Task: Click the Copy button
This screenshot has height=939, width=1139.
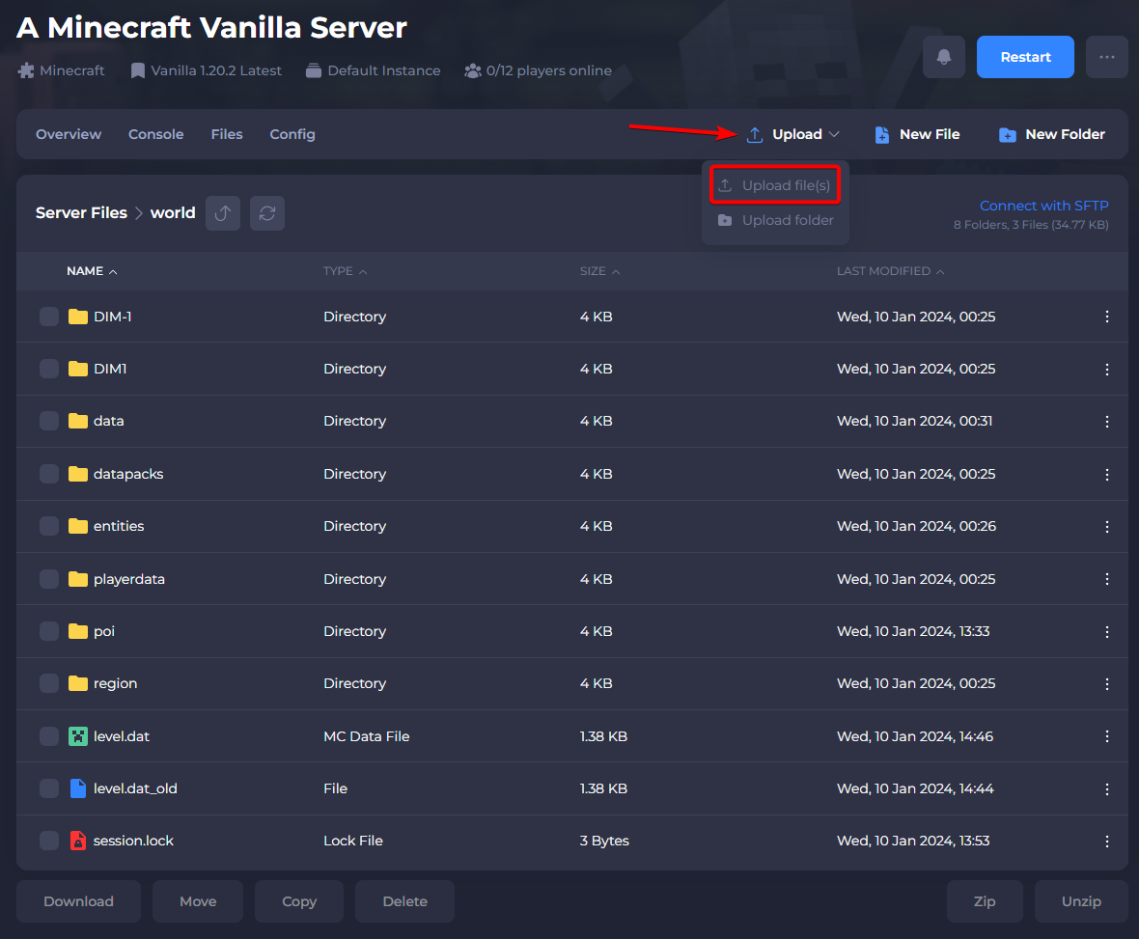Action: [298, 901]
